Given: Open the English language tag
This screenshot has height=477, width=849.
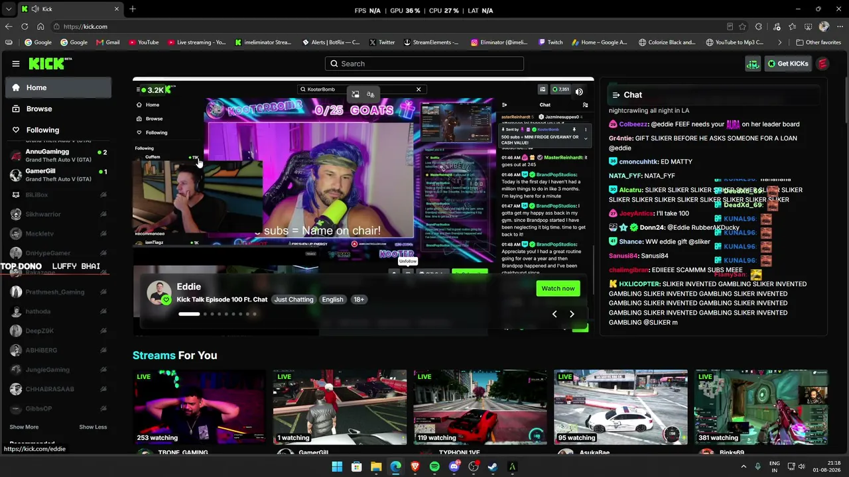Looking at the screenshot, I should [332, 299].
